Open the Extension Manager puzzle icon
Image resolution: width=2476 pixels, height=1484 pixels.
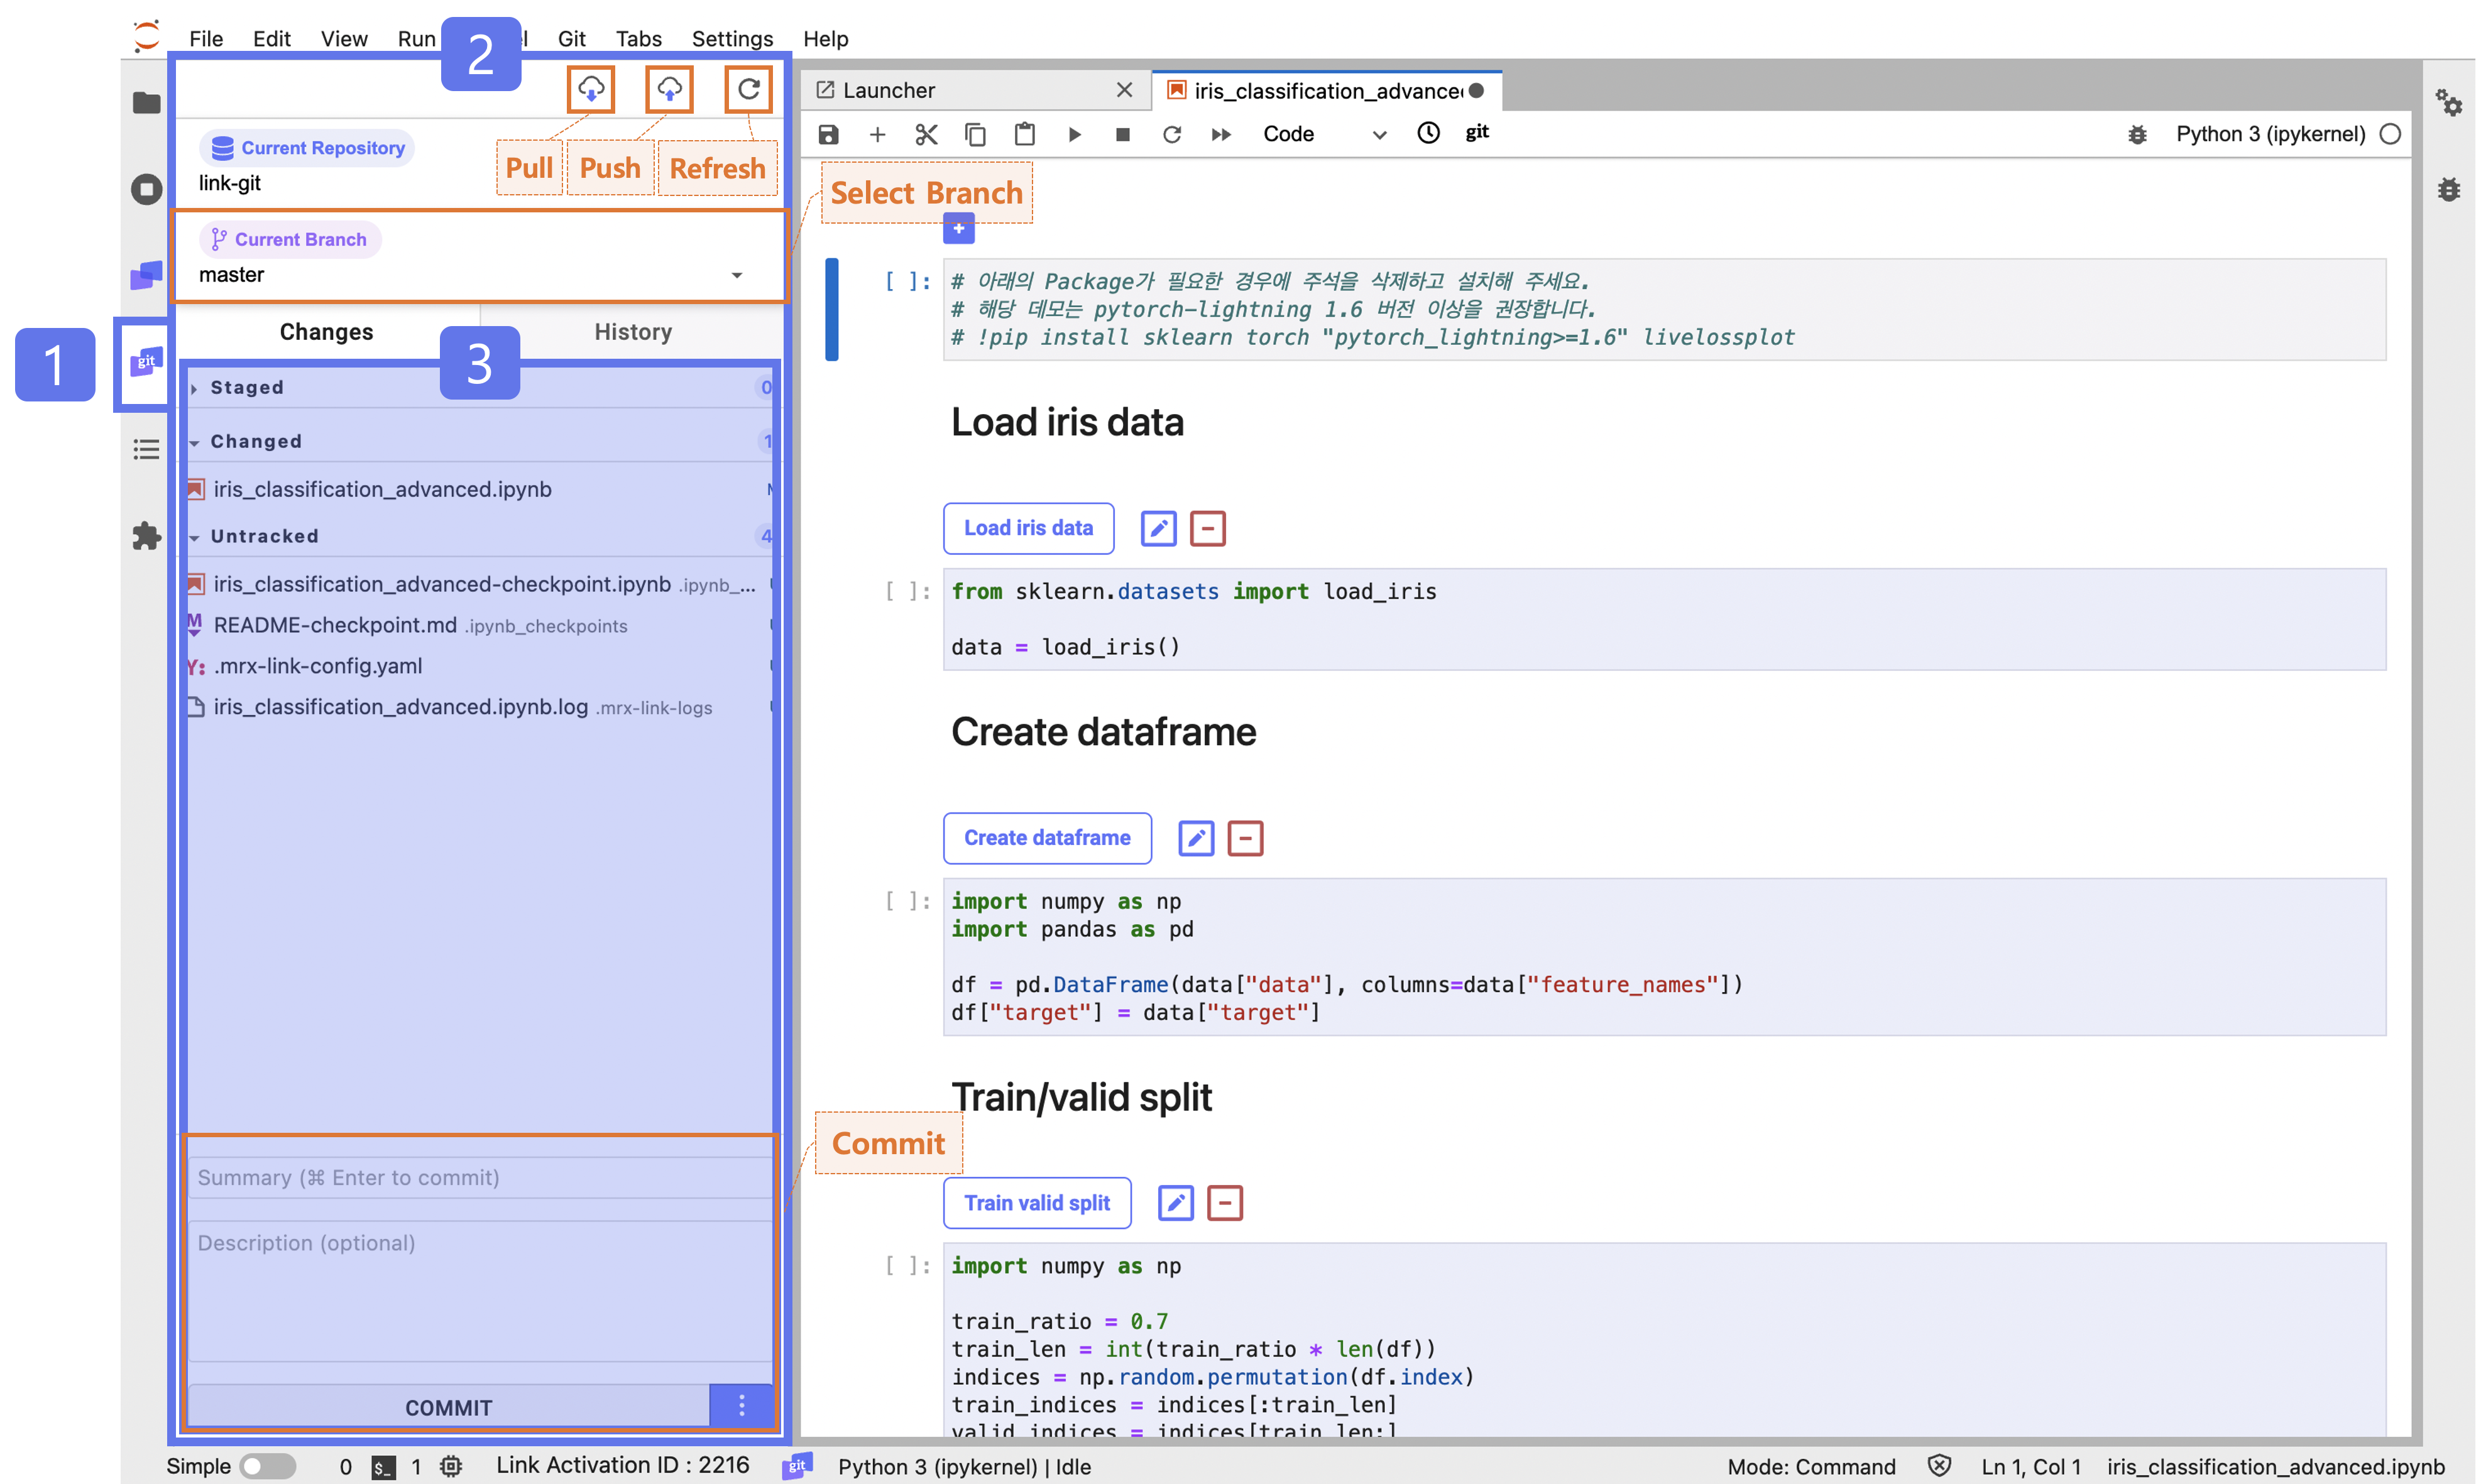point(146,536)
